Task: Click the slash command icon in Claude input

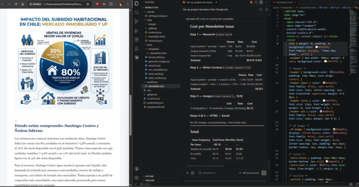Action: click(x=192, y=173)
